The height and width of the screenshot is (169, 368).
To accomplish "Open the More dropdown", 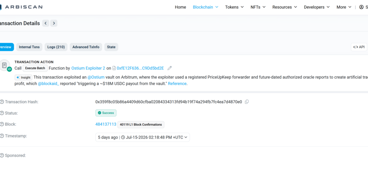I will tap(344, 7).
